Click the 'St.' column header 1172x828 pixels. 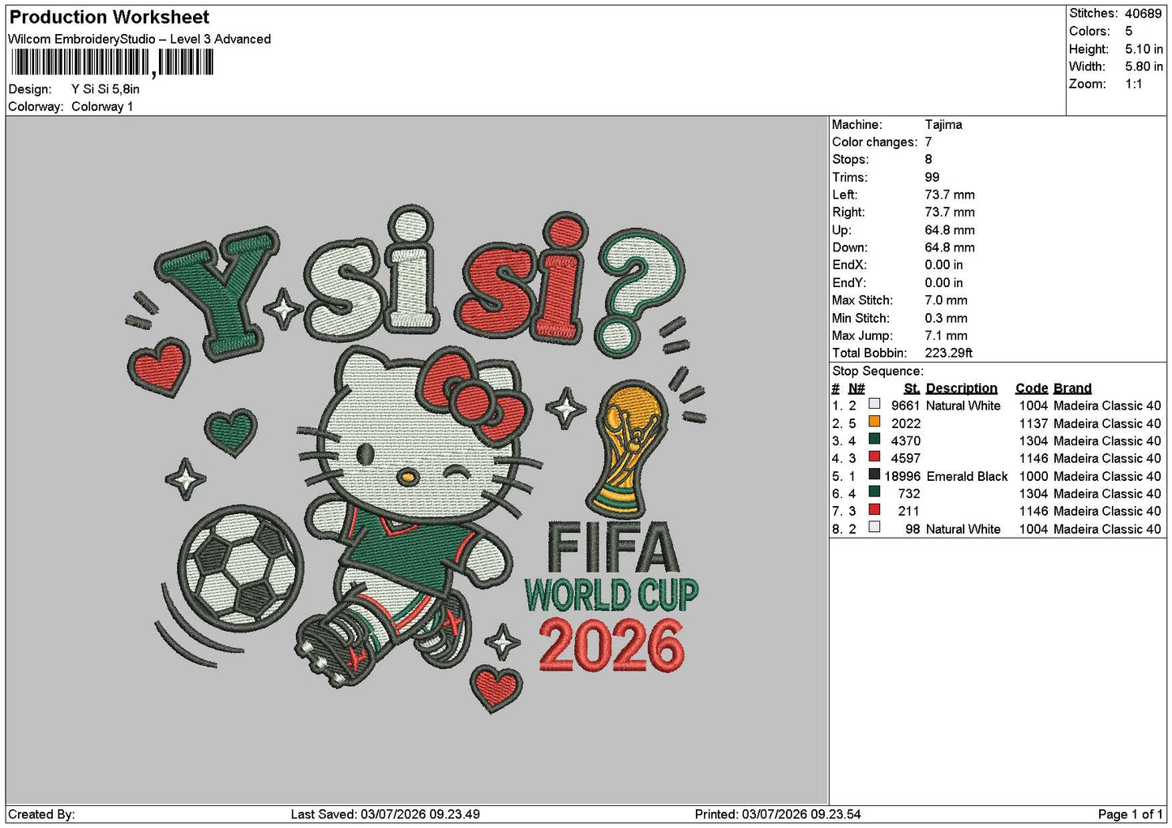coord(912,388)
